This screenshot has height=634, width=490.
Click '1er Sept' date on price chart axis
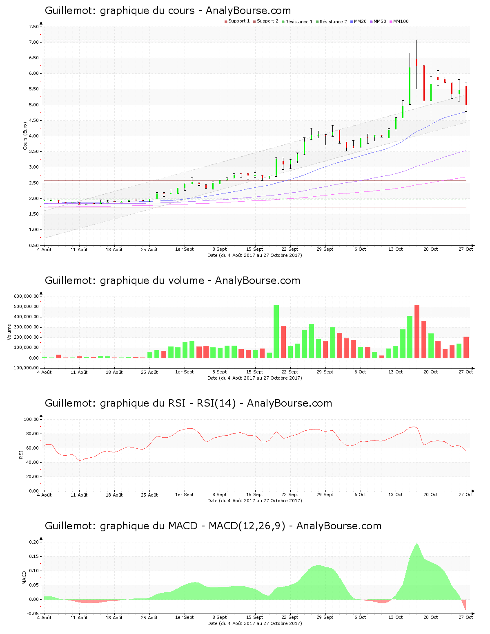click(185, 250)
